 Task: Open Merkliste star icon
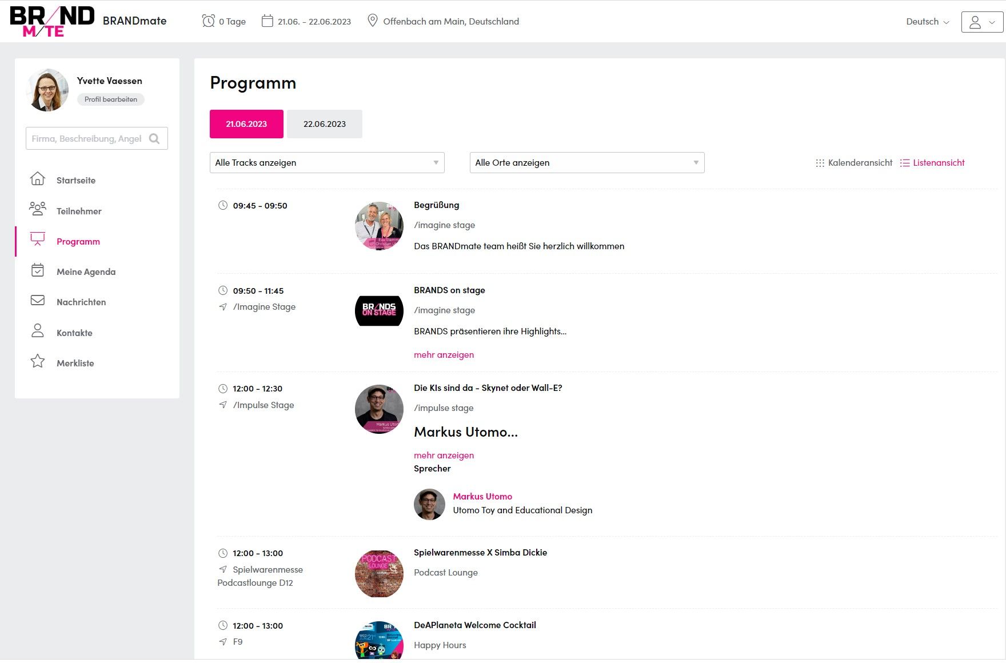tap(38, 362)
